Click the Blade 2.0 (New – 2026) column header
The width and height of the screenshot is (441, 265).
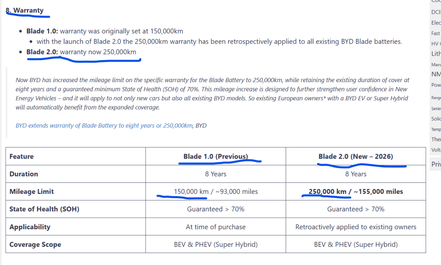356,156
